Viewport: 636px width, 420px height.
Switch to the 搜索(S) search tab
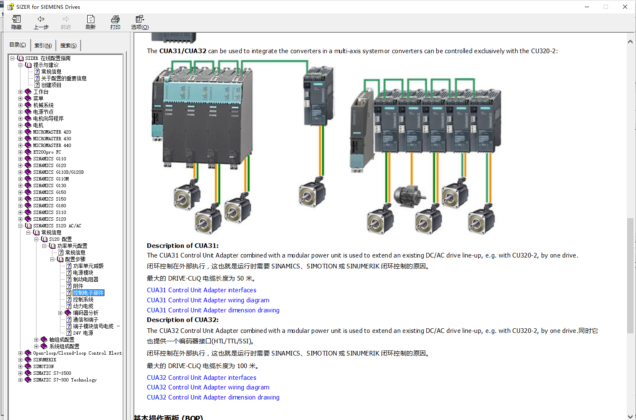pyautogui.click(x=68, y=46)
